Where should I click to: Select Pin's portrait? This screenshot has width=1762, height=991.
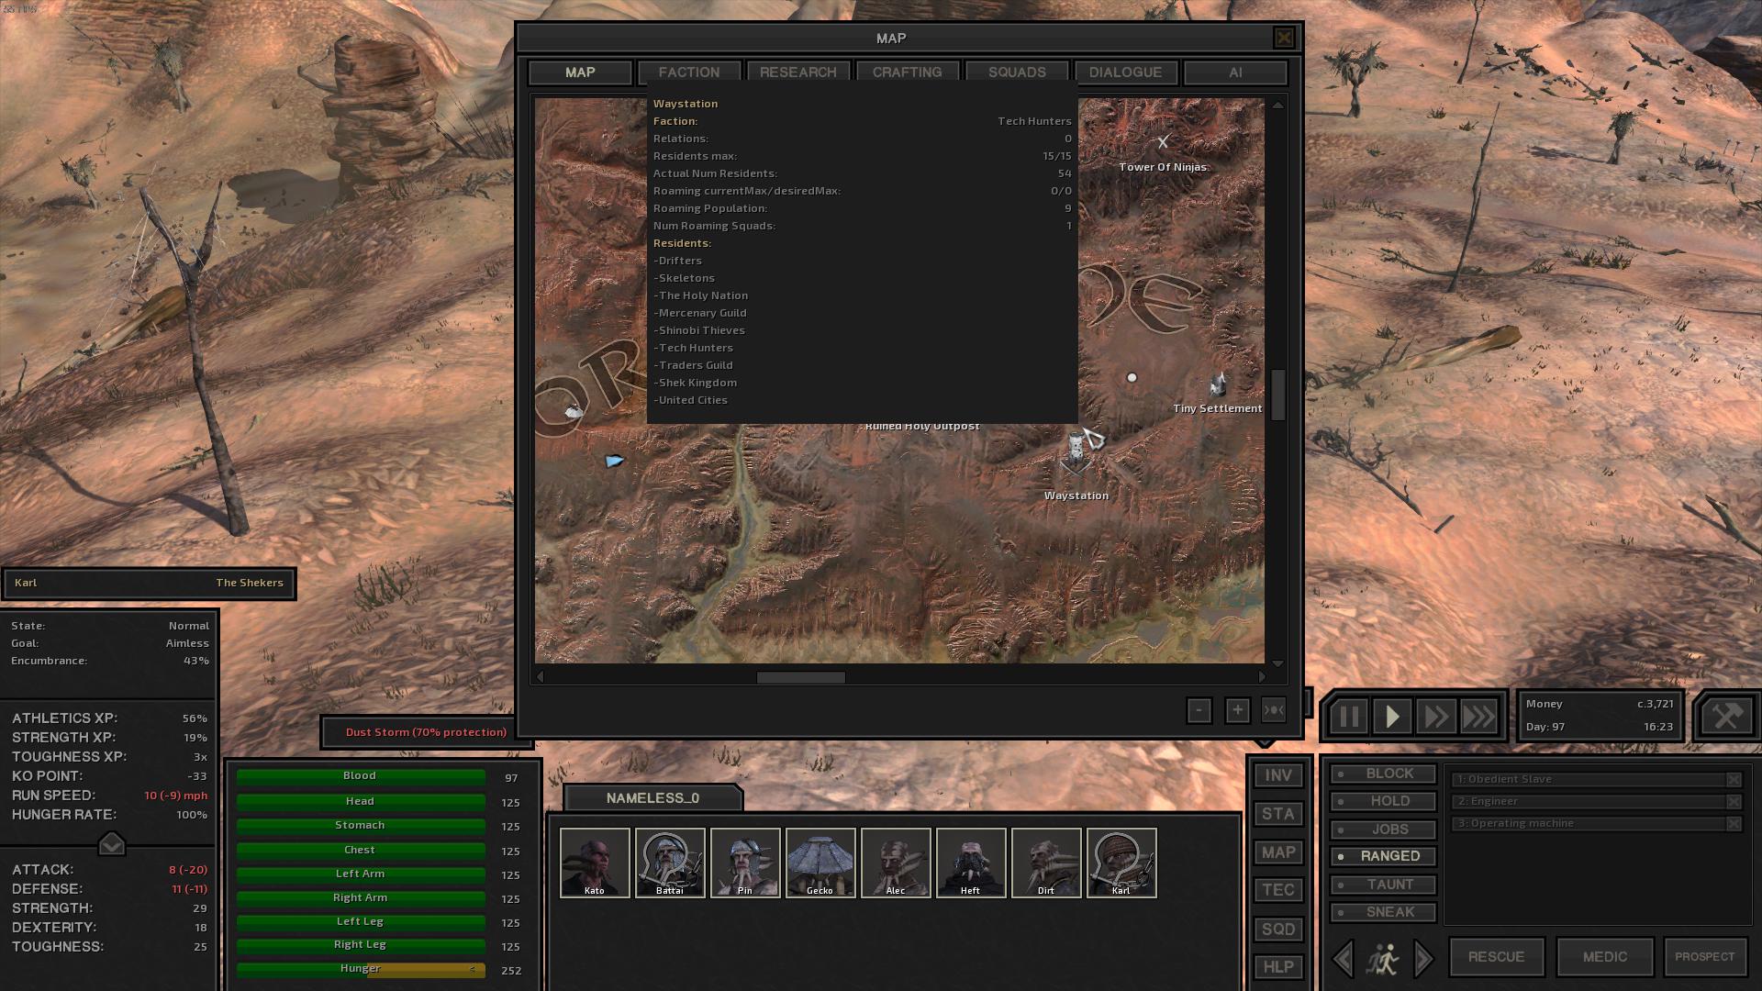[745, 863]
